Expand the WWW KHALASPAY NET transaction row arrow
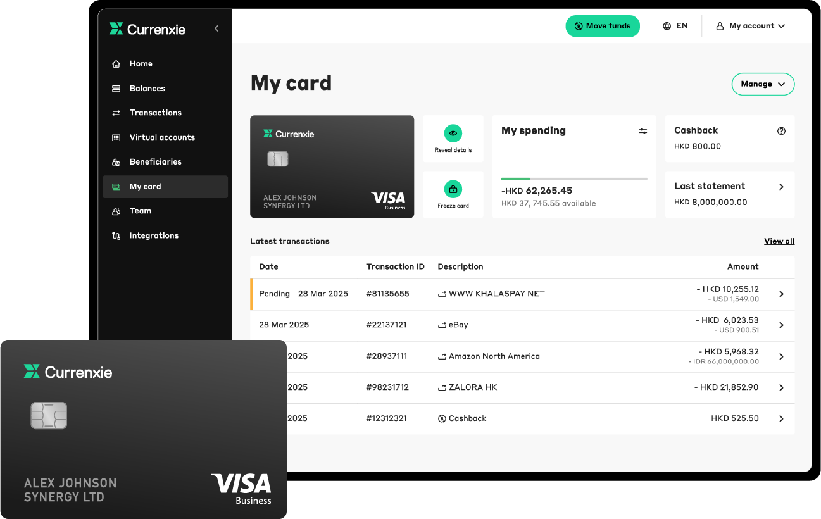Viewport: 821px width, 519px height. [781, 294]
